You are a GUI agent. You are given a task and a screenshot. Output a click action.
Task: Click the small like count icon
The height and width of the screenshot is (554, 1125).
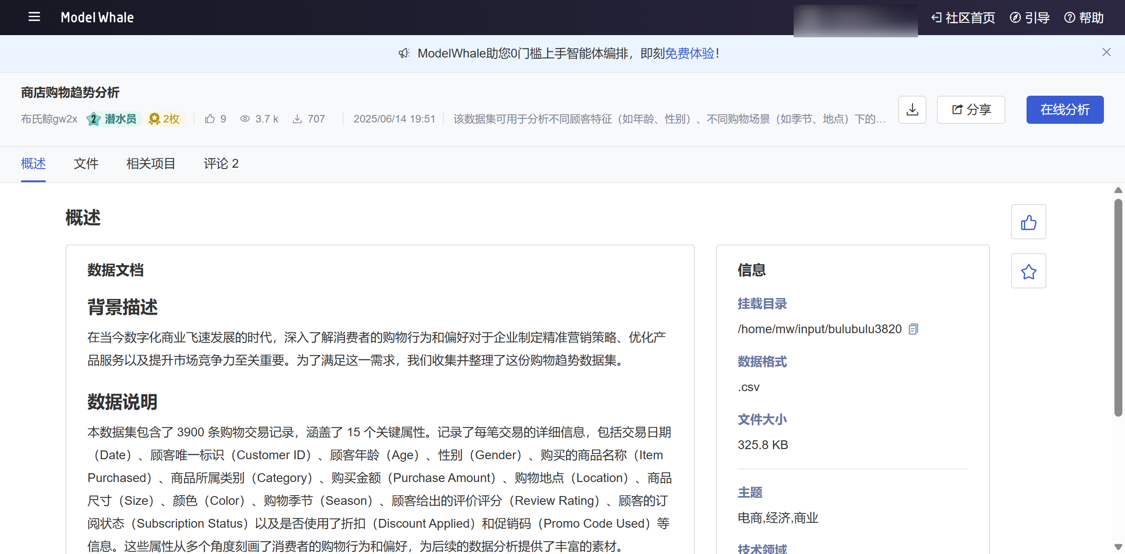pyautogui.click(x=210, y=119)
